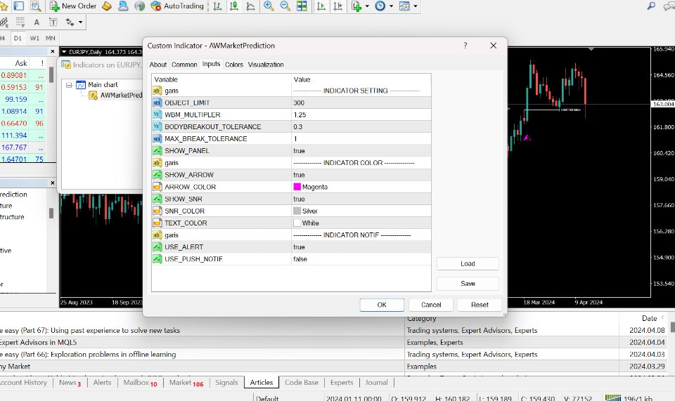The width and height of the screenshot is (675, 401).
Task: Open the Strategy Tester icon in toolbar
Action: click(x=35, y=6)
